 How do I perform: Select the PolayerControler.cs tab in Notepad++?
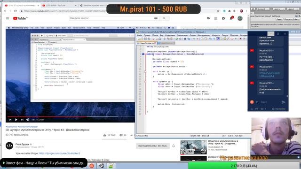click(147, 43)
